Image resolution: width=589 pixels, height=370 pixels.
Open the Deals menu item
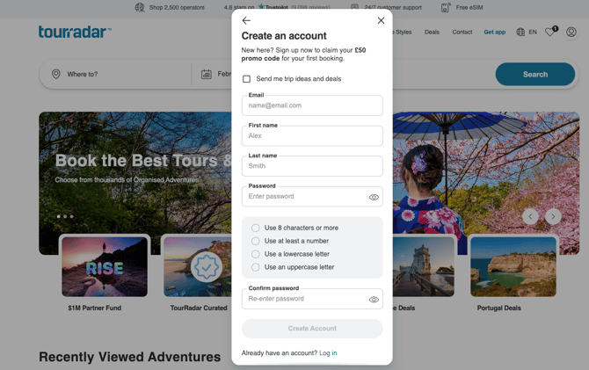(432, 33)
